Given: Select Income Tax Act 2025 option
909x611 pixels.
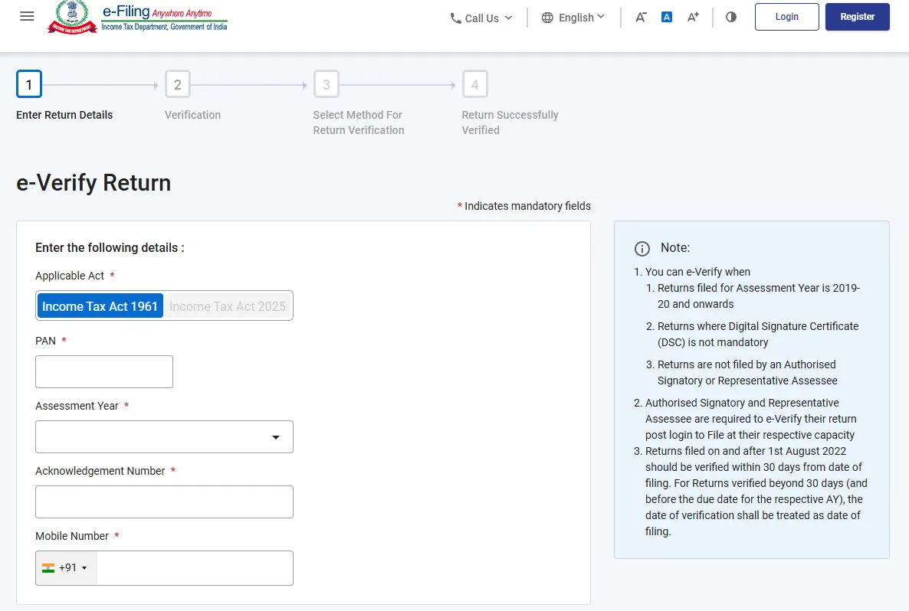Looking at the screenshot, I should coord(228,305).
